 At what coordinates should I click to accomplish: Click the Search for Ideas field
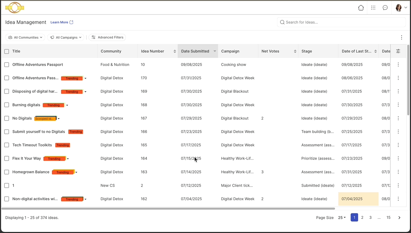pos(341,22)
